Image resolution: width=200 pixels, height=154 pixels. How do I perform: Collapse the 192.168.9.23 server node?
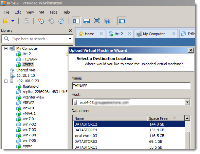click(6, 81)
